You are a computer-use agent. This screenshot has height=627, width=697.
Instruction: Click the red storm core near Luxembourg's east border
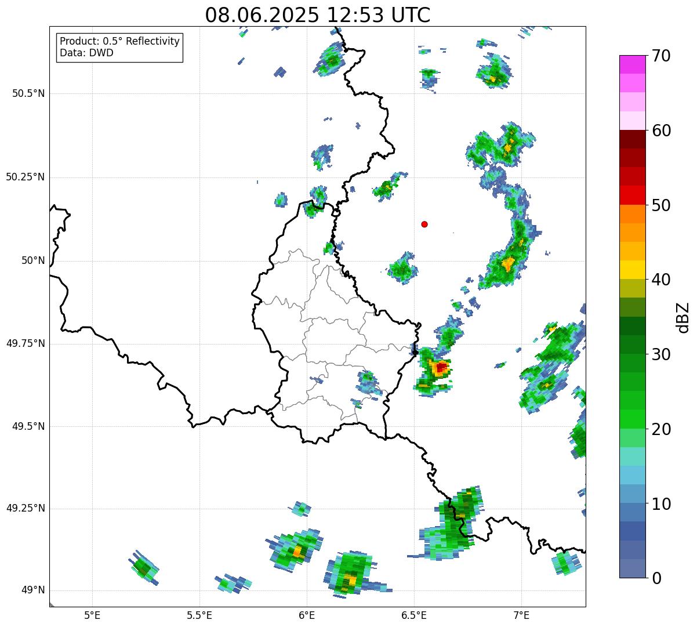click(x=441, y=367)
